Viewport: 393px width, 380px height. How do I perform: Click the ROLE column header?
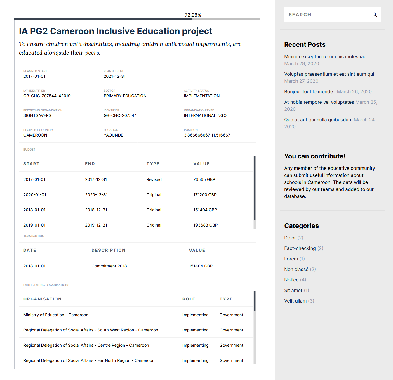tap(189, 299)
